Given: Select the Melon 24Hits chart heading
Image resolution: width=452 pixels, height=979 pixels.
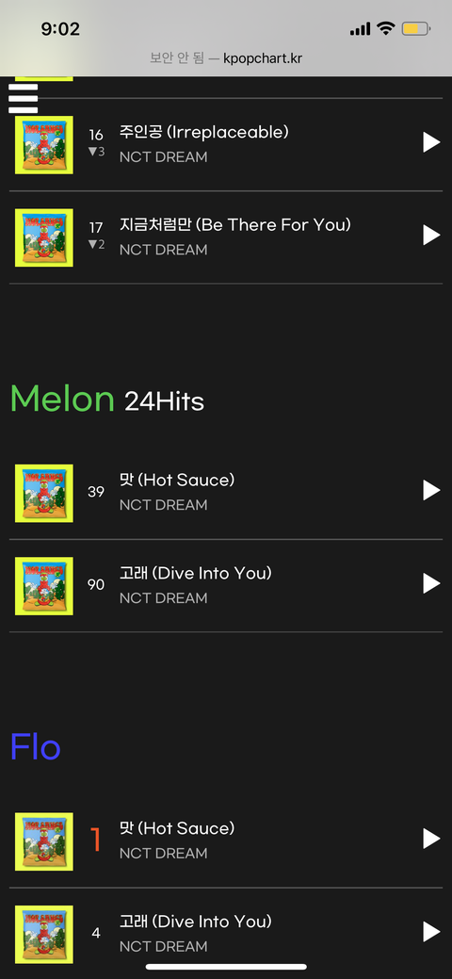Looking at the screenshot, I should click(x=106, y=399).
